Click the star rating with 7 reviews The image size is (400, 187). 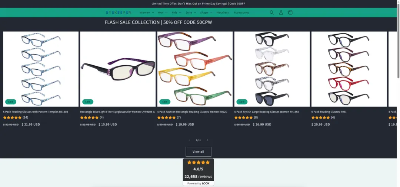point(169,117)
